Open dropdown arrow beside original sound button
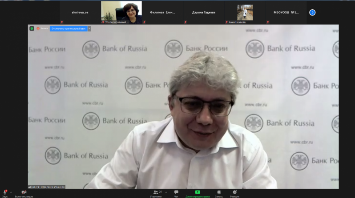 [x=89, y=28]
